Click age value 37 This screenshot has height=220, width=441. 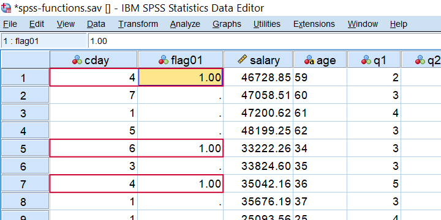pyautogui.click(x=301, y=201)
